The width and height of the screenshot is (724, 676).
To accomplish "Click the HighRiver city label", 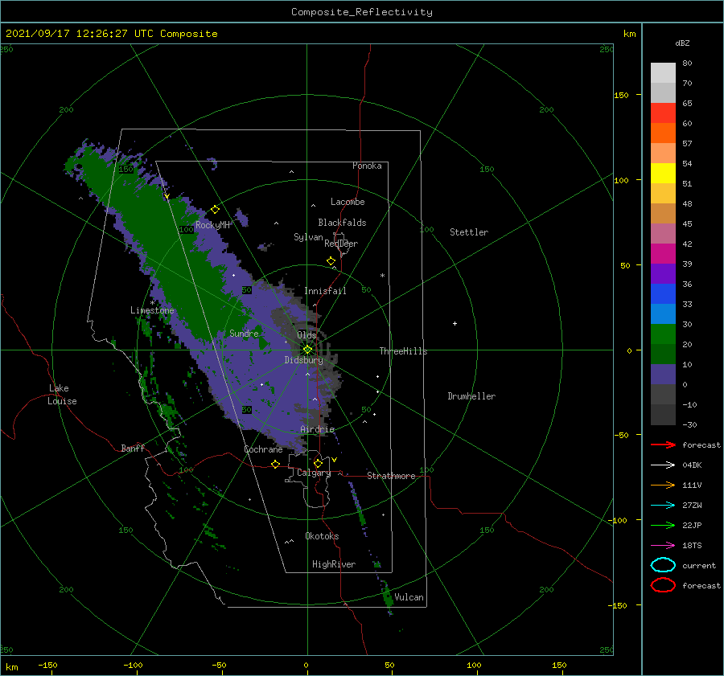I will [x=334, y=564].
